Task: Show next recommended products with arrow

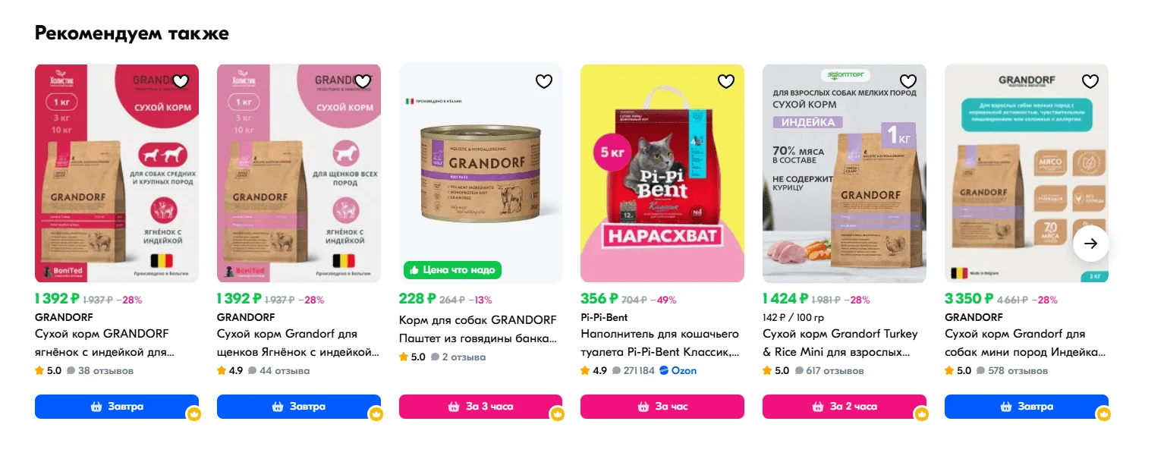Action: 1091,244
